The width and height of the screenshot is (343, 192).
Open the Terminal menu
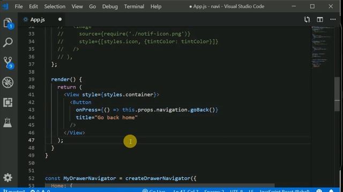134,6
